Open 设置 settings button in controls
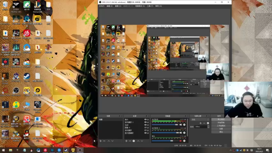This screenshot has width=272, height=153. [x=221, y=129]
